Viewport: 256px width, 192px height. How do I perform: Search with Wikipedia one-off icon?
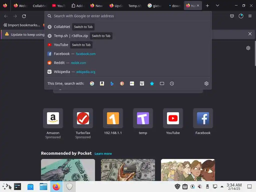click(142, 83)
